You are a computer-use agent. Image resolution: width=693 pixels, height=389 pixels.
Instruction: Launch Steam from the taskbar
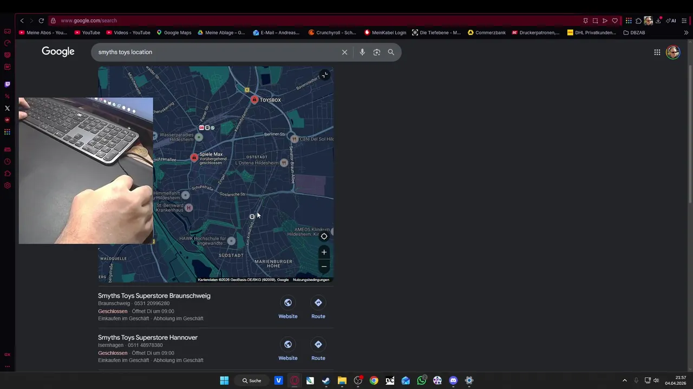click(326, 380)
